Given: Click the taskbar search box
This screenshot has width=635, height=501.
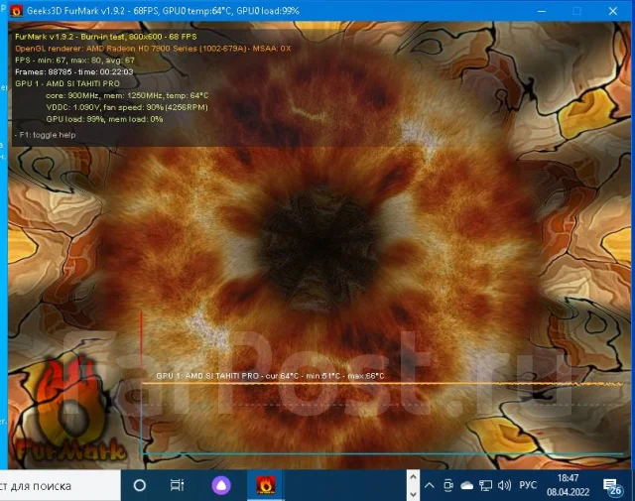Looking at the screenshot, I should pos(60,485).
